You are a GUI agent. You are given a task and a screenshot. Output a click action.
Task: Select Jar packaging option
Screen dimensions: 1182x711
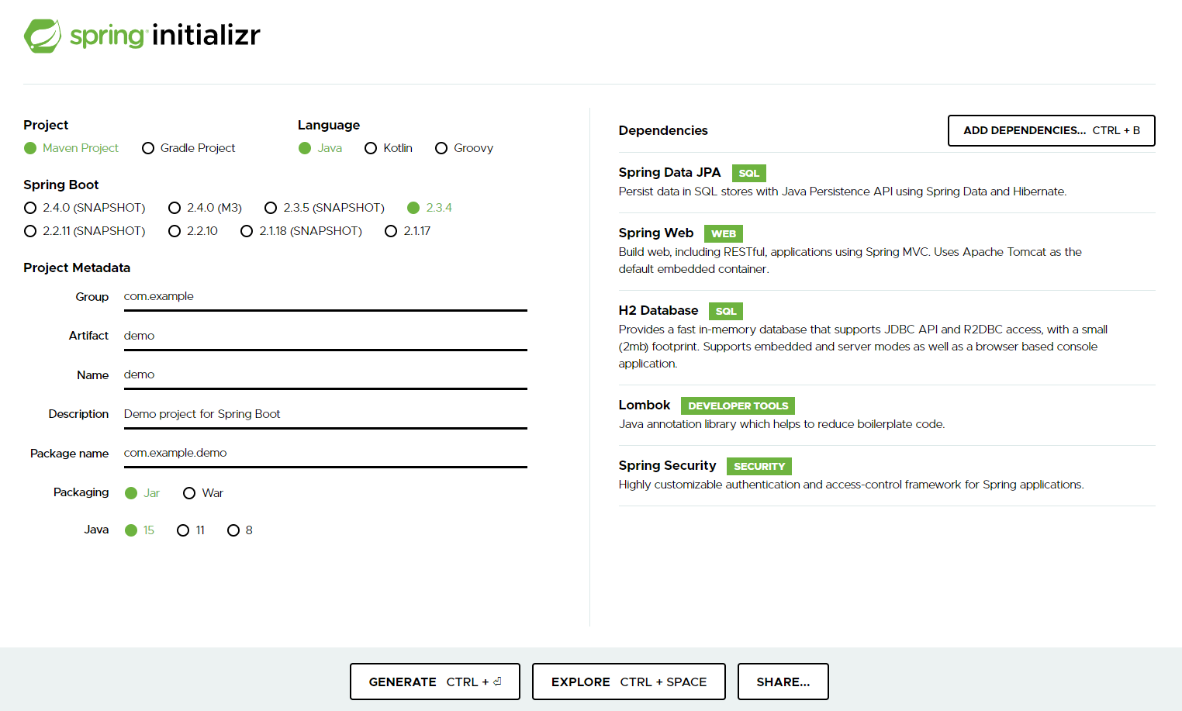click(142, 493)
